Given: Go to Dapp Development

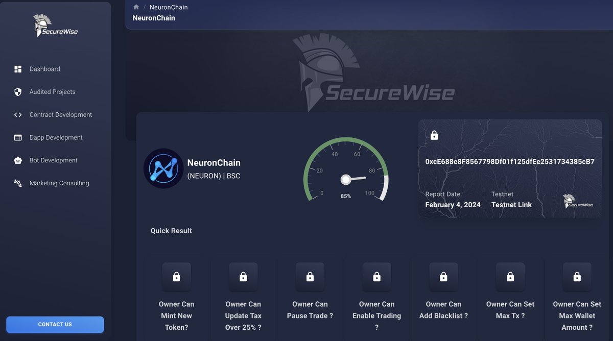Looking at the screenshot, I should pos(56,137).
